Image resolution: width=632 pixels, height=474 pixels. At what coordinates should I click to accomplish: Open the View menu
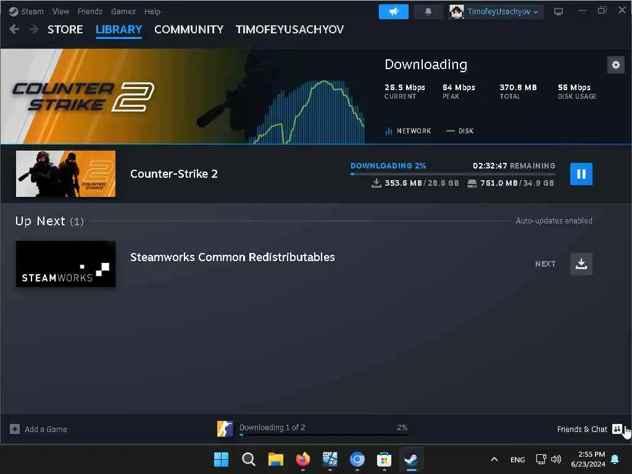60,11
